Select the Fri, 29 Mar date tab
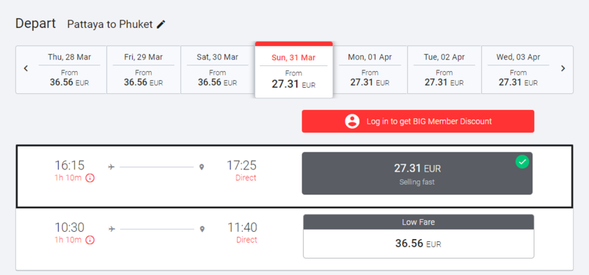Image resolution: width=589 pixels, height=275 pixels. pyautogui.click(x=144, y=70)
